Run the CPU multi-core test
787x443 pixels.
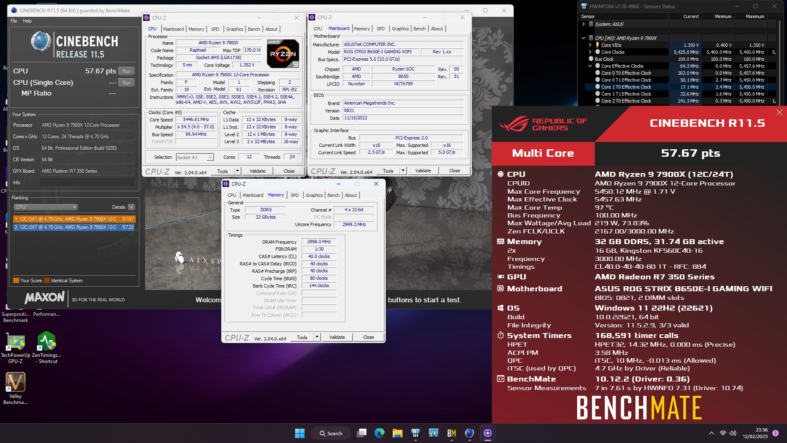[x=127, y=71]
